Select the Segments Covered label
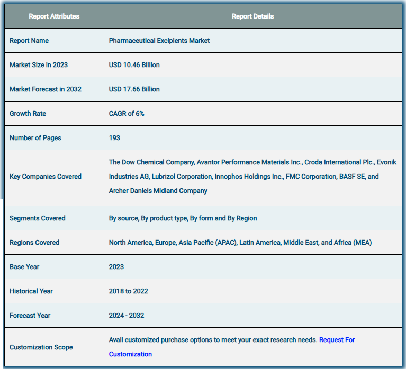 click(38, 218)
